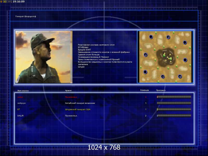Click team number in 07 row

(146, 109)
